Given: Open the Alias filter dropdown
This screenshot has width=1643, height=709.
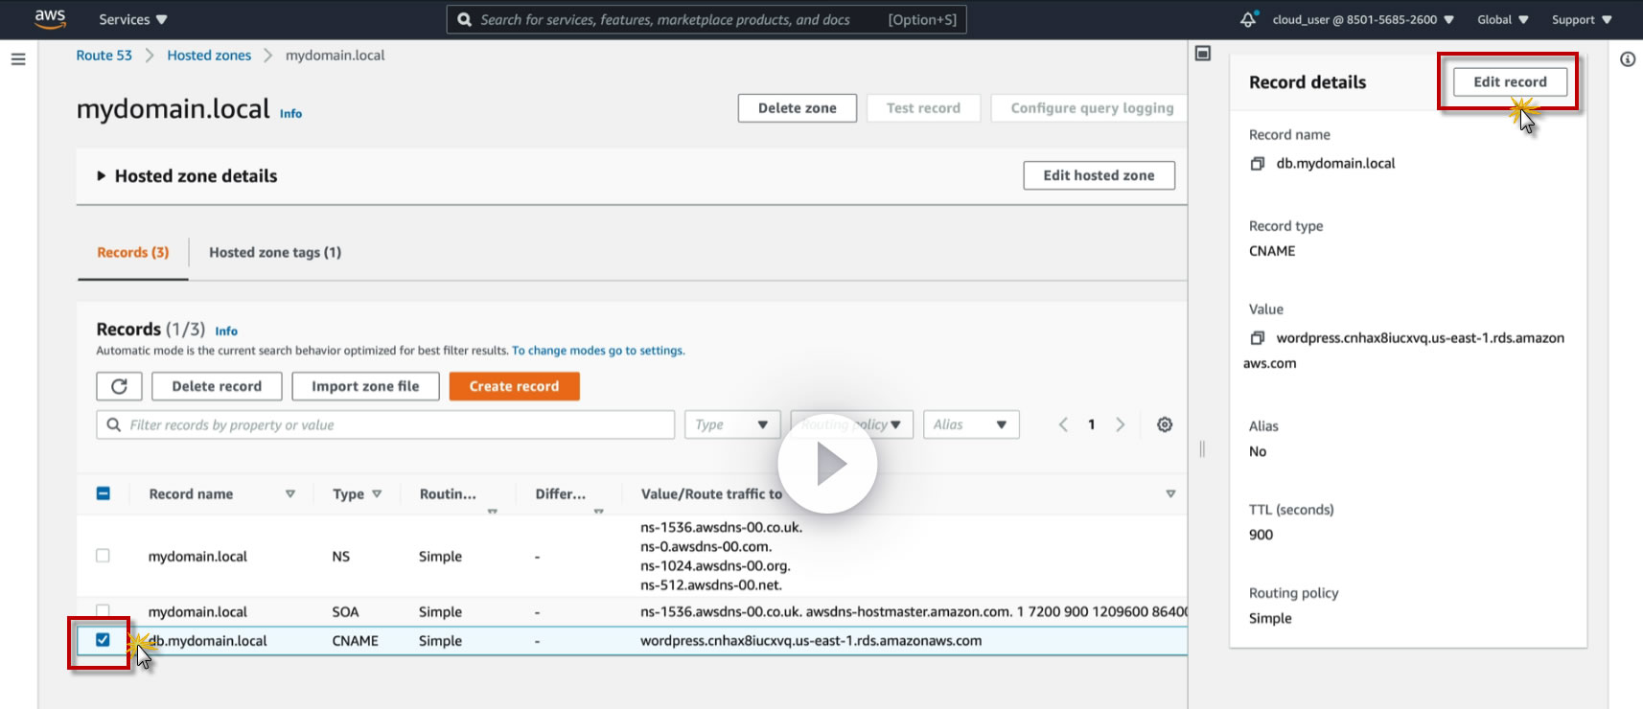Looking at the screenshot, I should coord(970,424).
